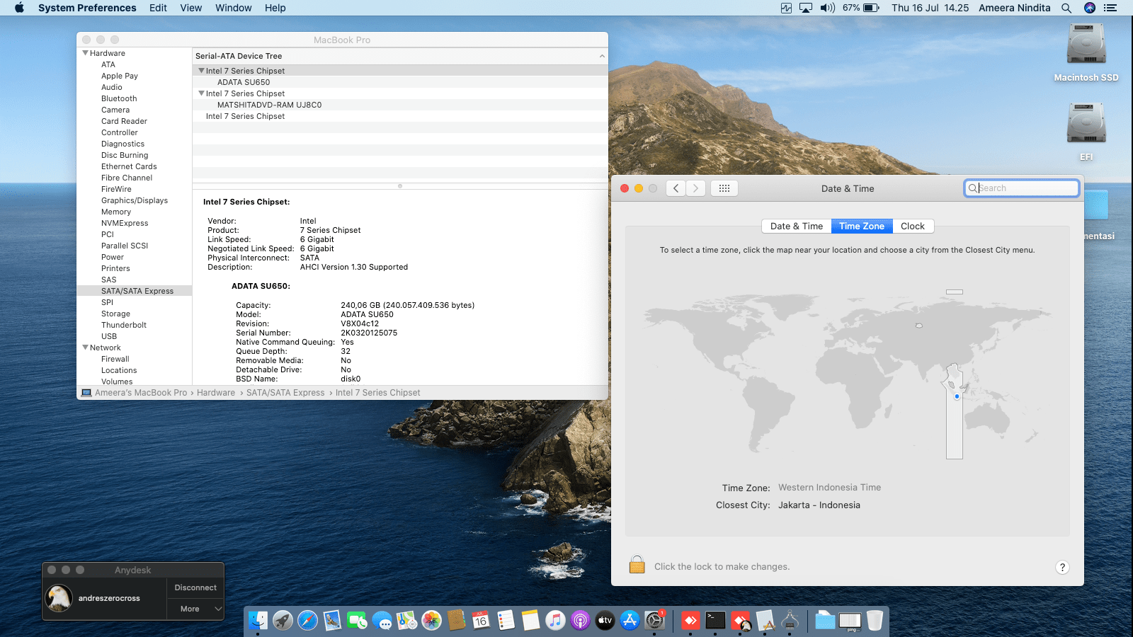Click the lock icon to make changes

pos(637,565)
